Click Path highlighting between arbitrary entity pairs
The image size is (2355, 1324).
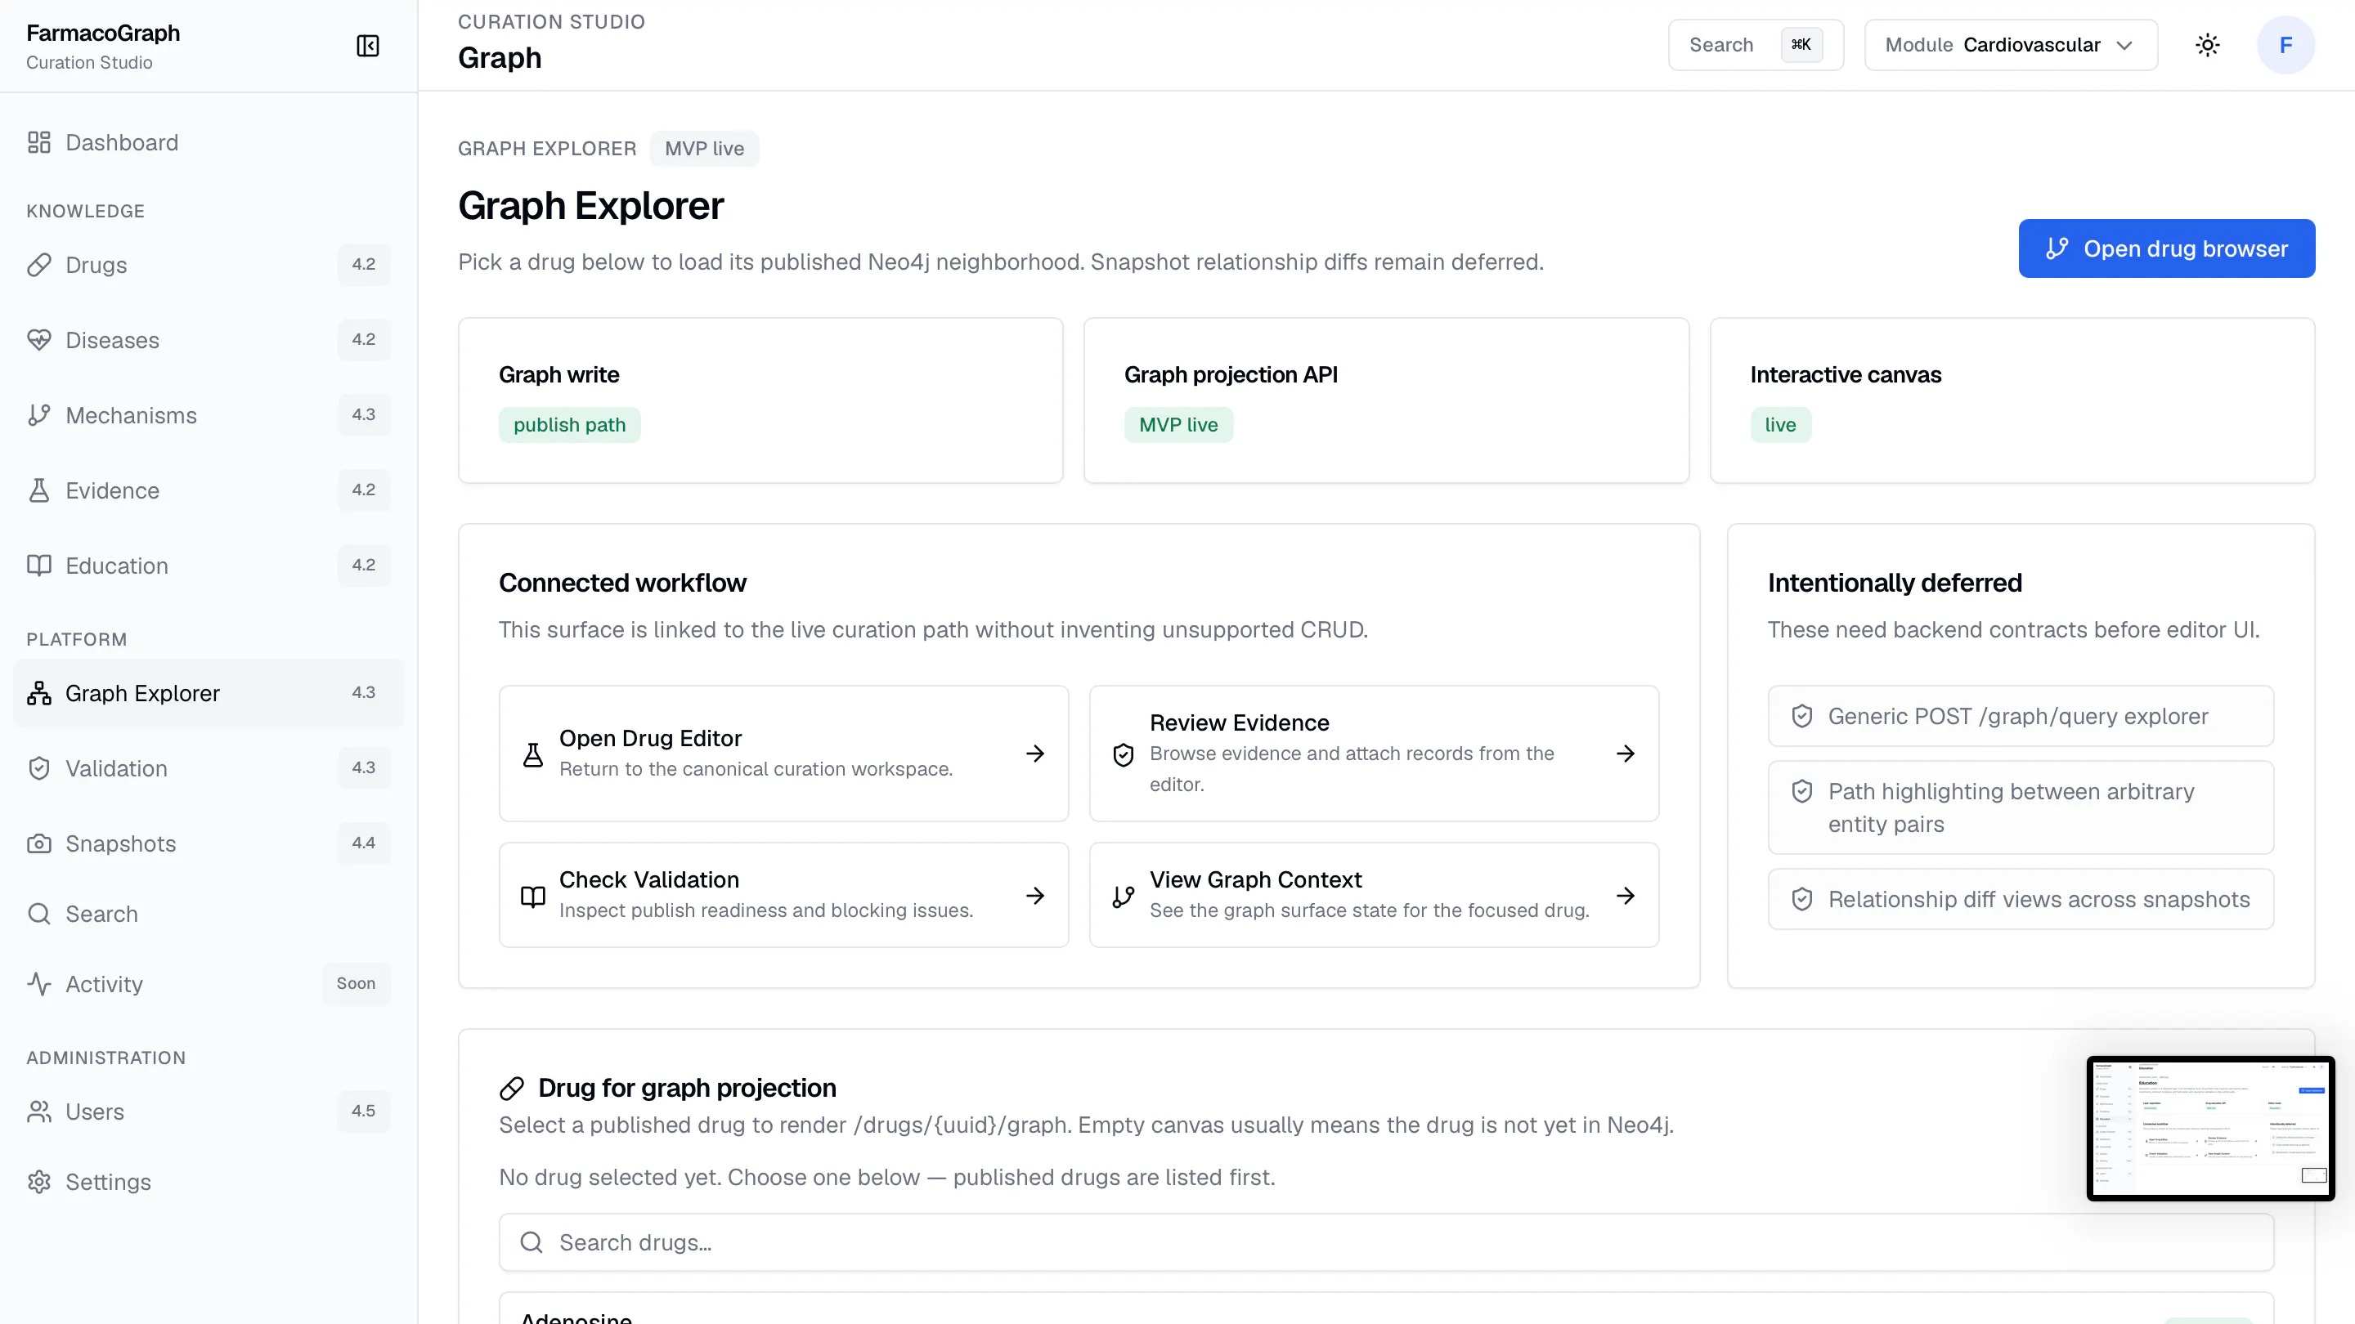coord(2021,807)
